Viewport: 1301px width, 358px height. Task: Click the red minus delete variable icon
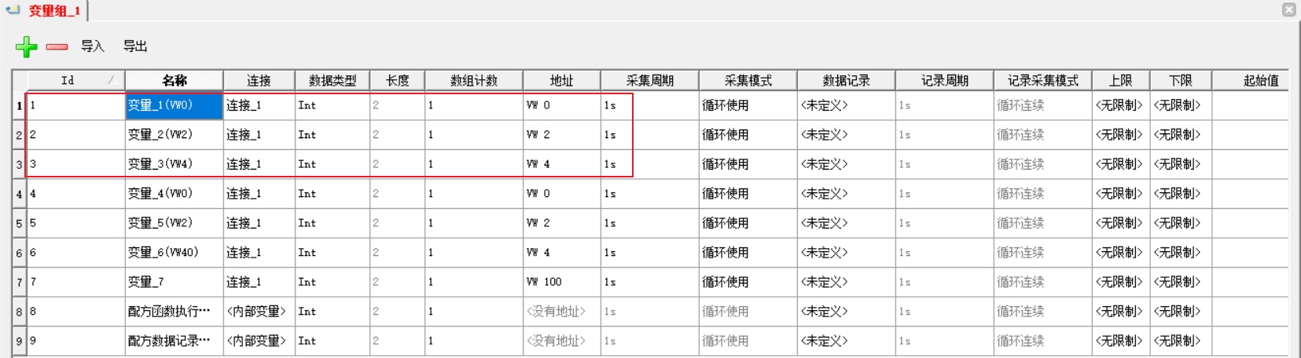click(x=57, y=47)
